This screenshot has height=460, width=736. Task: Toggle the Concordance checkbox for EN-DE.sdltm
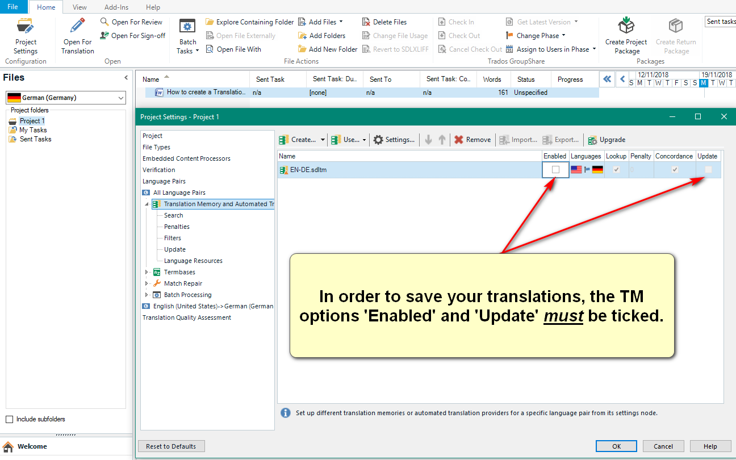point(675,170)
